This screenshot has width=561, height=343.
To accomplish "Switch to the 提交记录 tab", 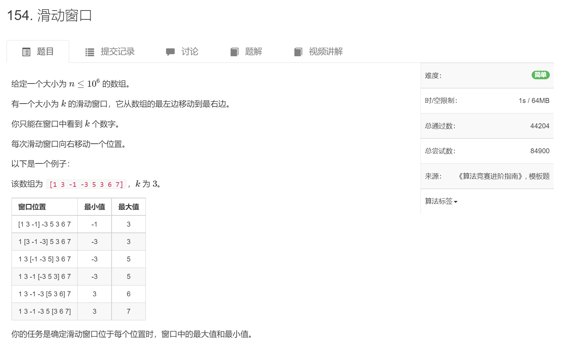I will tap(110, 52).
